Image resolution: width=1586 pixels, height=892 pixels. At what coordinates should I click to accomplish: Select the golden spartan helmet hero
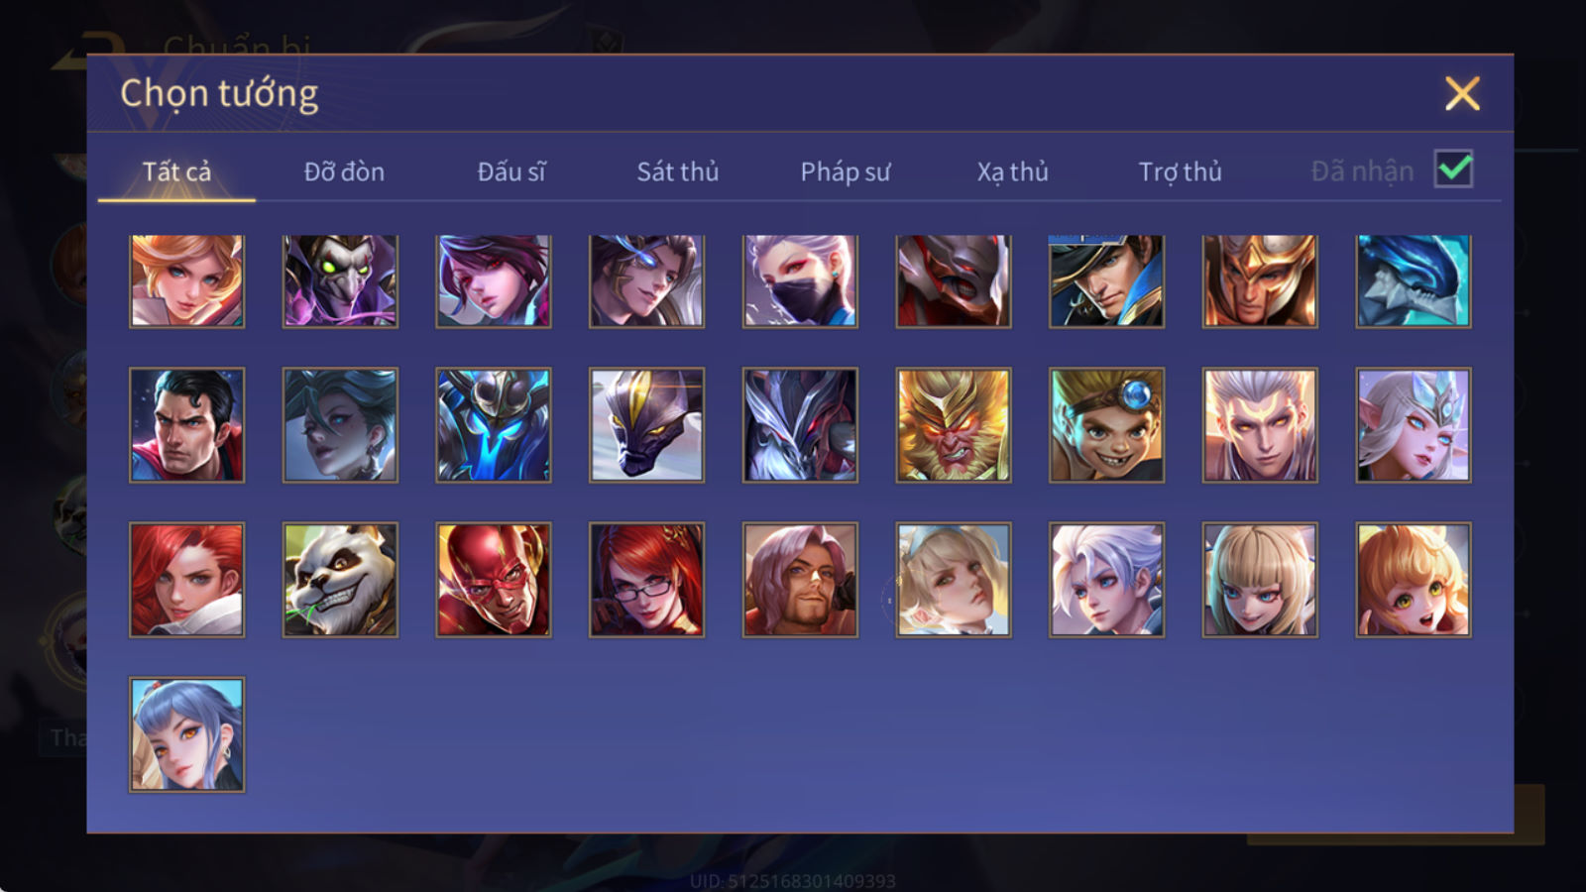1260,281
